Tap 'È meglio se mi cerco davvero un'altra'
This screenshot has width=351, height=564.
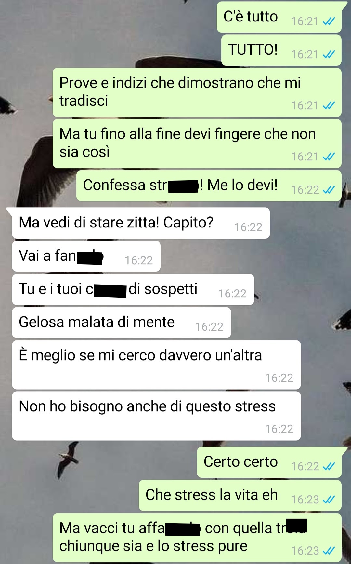156,365
